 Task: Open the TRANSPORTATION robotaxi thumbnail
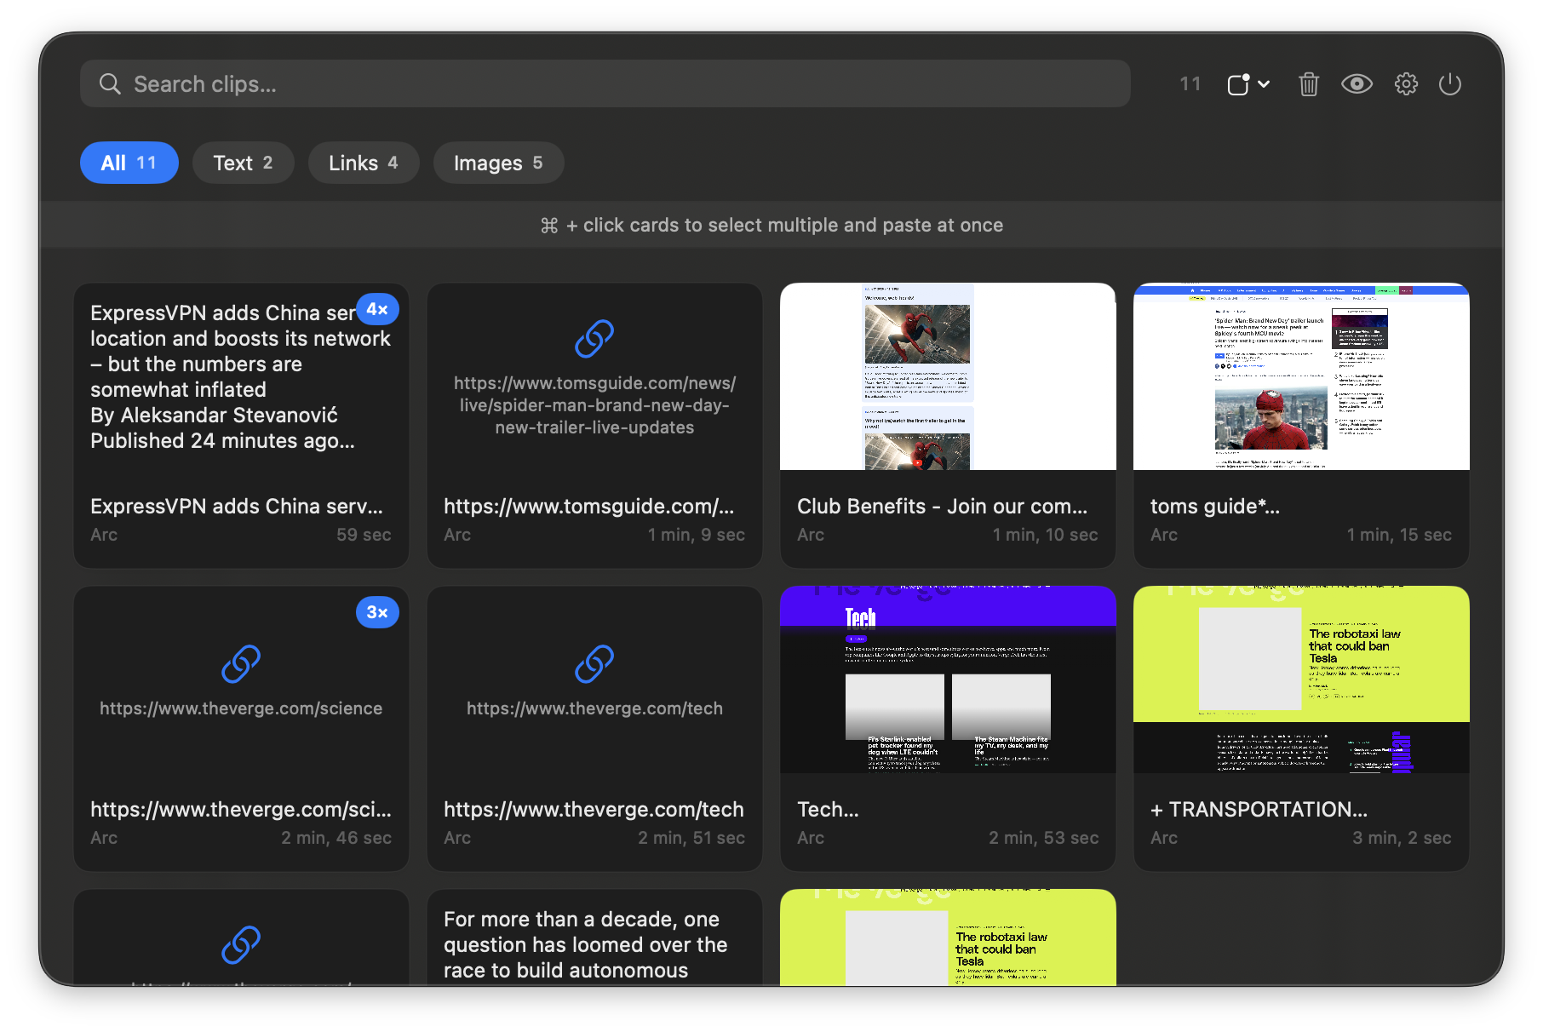(x=1301, y=679)
